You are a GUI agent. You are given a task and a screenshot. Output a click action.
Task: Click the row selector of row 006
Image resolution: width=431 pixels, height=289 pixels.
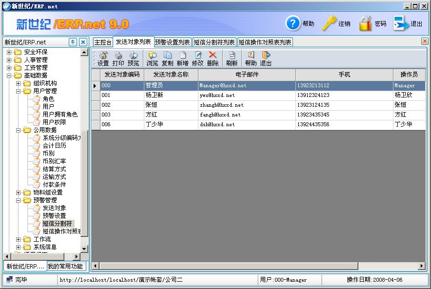[x=96, y=124]
